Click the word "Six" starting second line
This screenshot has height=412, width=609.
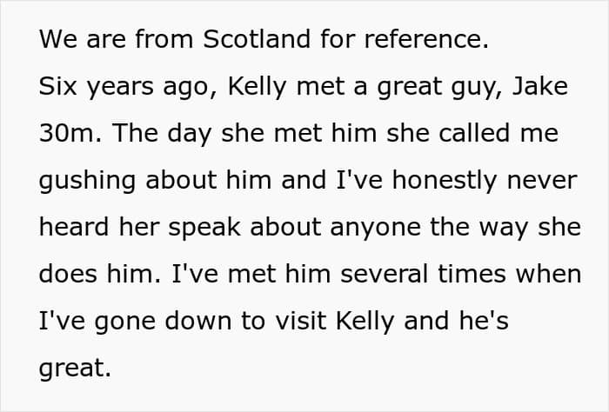pos(57,86)
